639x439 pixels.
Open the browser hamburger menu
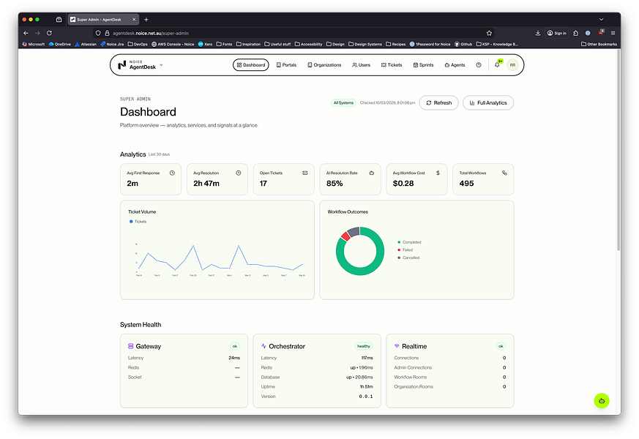[x=613, y=33]
